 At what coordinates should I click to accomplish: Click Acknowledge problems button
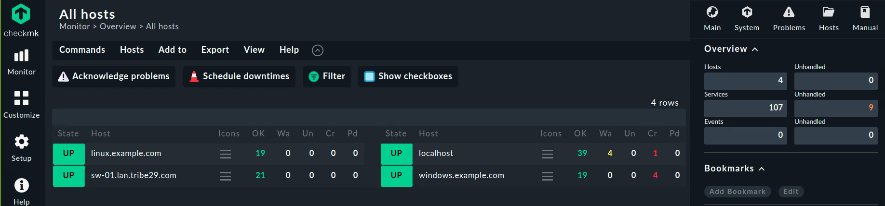[x=114, y=76]
